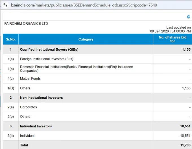Select the serial number 2(a) cell
The width and height of the screenshot is (192, 149).
tap(11, 107)
